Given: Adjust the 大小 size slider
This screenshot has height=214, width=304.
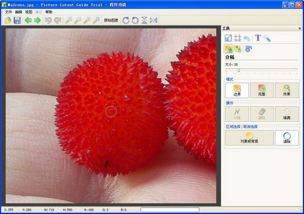Looking at the screenshot, I should pyautogui.click(x=239, y=70).
